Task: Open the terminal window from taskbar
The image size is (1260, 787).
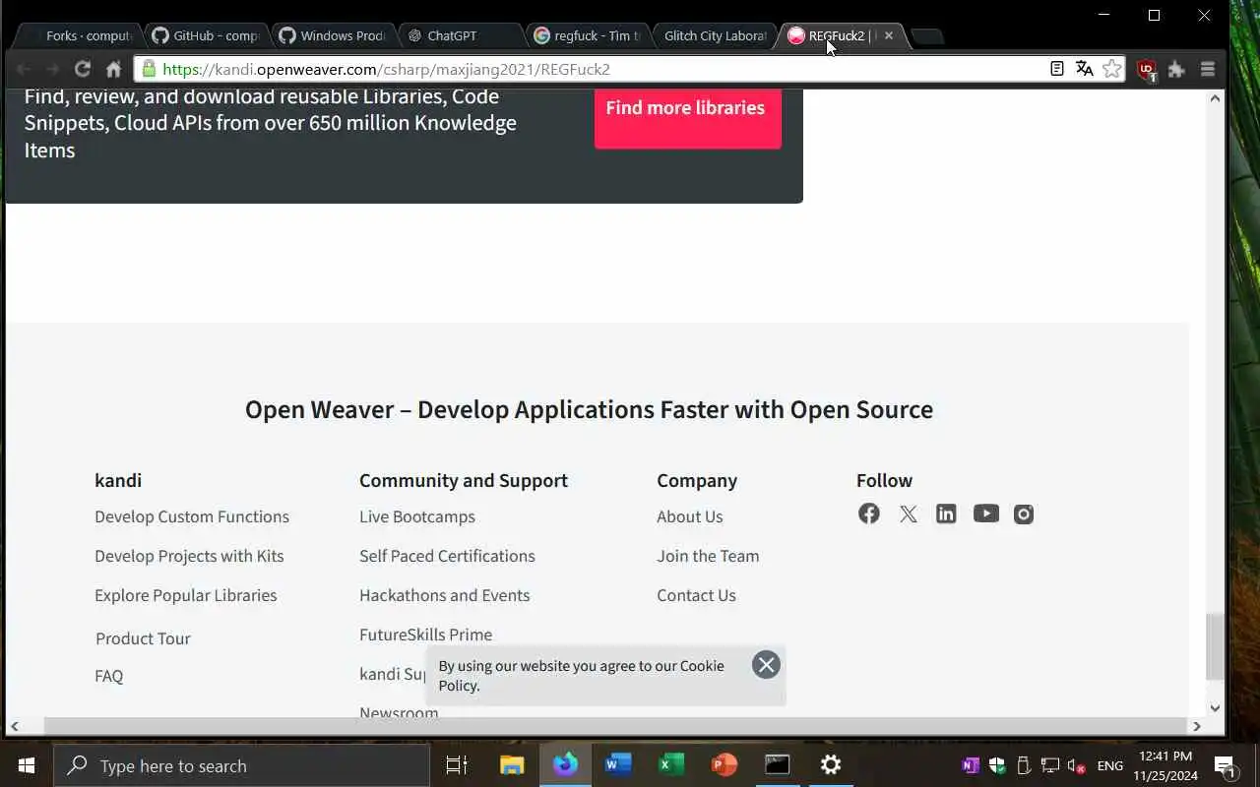Action: tap(778, 765)
